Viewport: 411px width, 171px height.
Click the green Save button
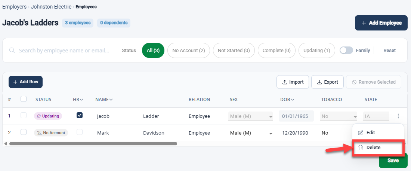click(x=393, y=161)
